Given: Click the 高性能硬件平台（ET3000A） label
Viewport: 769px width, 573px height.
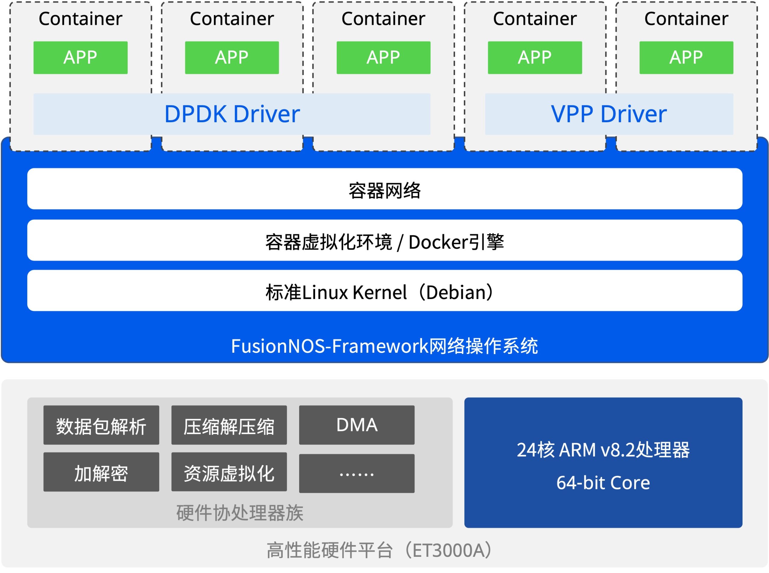Looking at the screenshot, I should tap(380, 550).
